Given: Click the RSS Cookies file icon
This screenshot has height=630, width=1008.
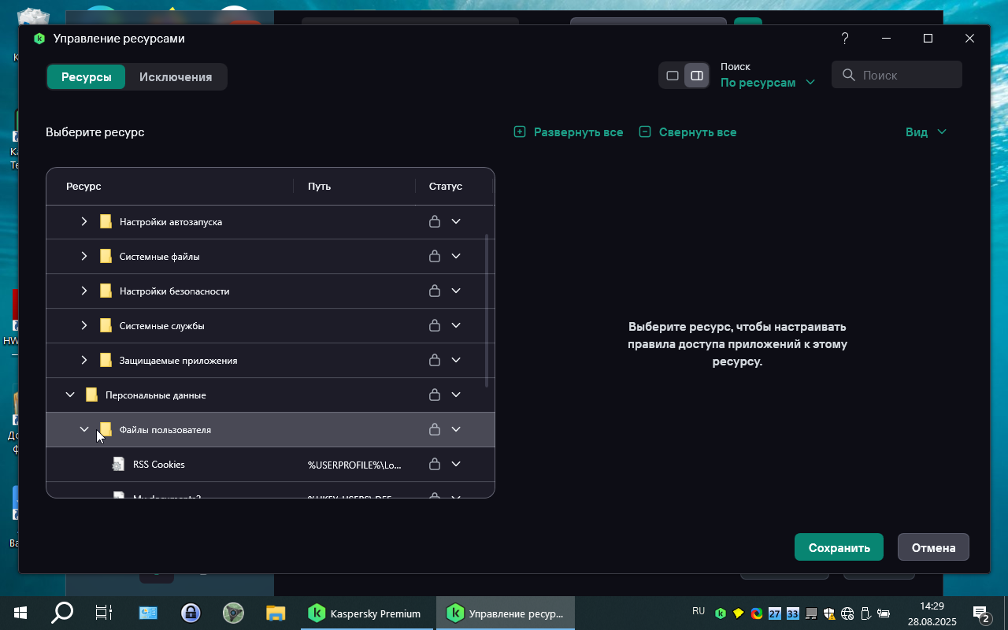Looking at the screenshot, I should [x=118, y=465].
